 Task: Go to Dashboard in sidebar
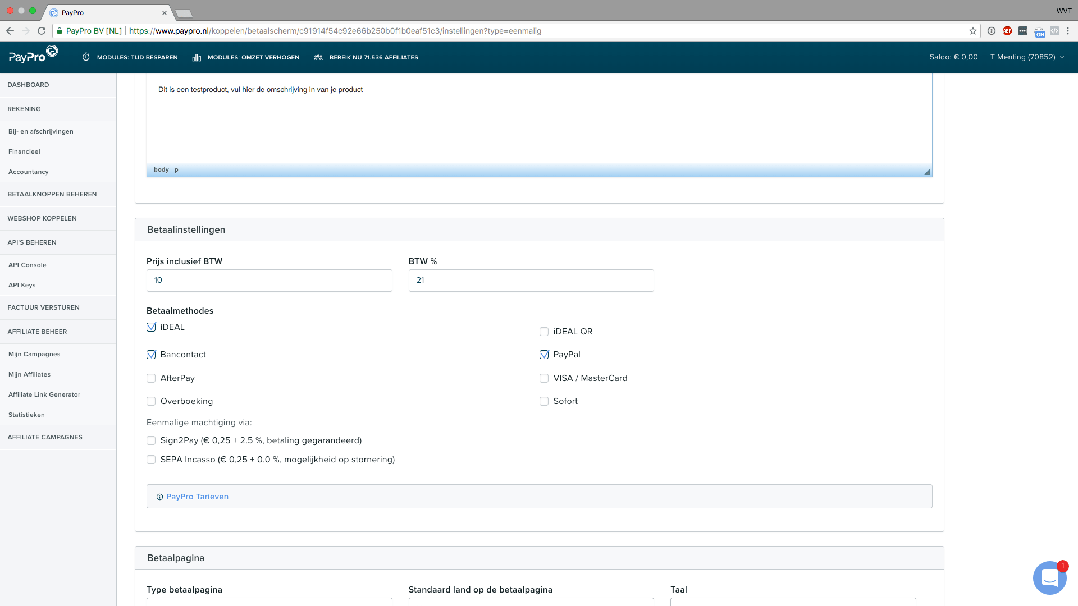click(x=58, y=85)
